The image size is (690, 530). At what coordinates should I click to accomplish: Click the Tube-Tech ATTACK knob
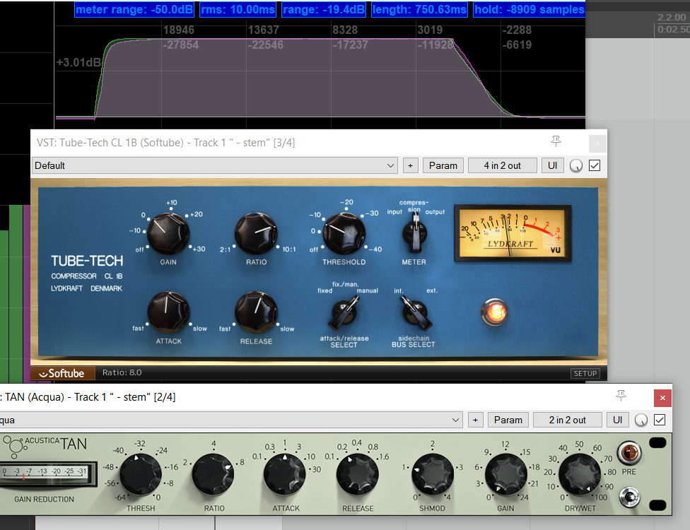coord(168,313)
